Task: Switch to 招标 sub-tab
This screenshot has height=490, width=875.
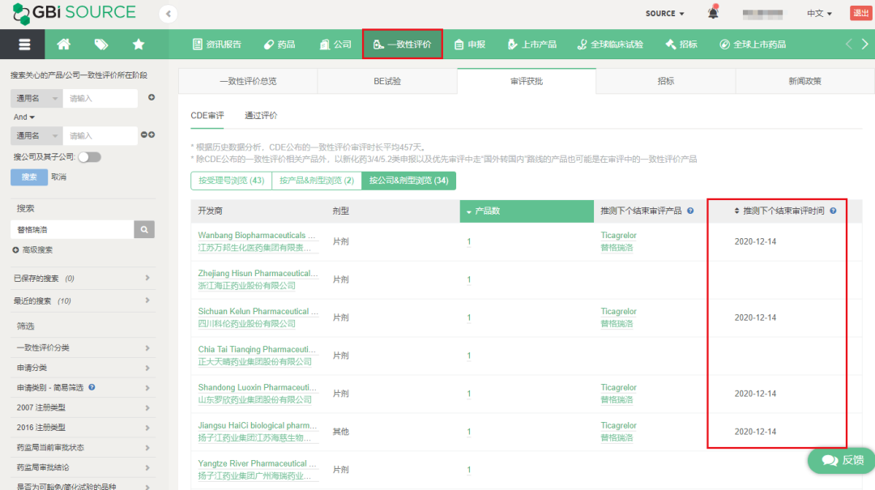Action: point(666,82)
